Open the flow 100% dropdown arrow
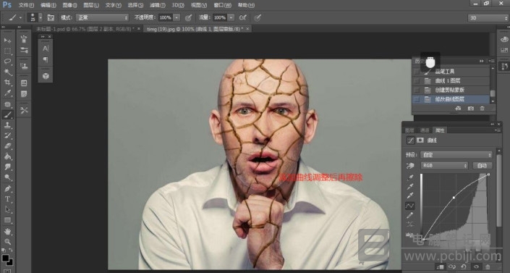 tap(231, 17)
